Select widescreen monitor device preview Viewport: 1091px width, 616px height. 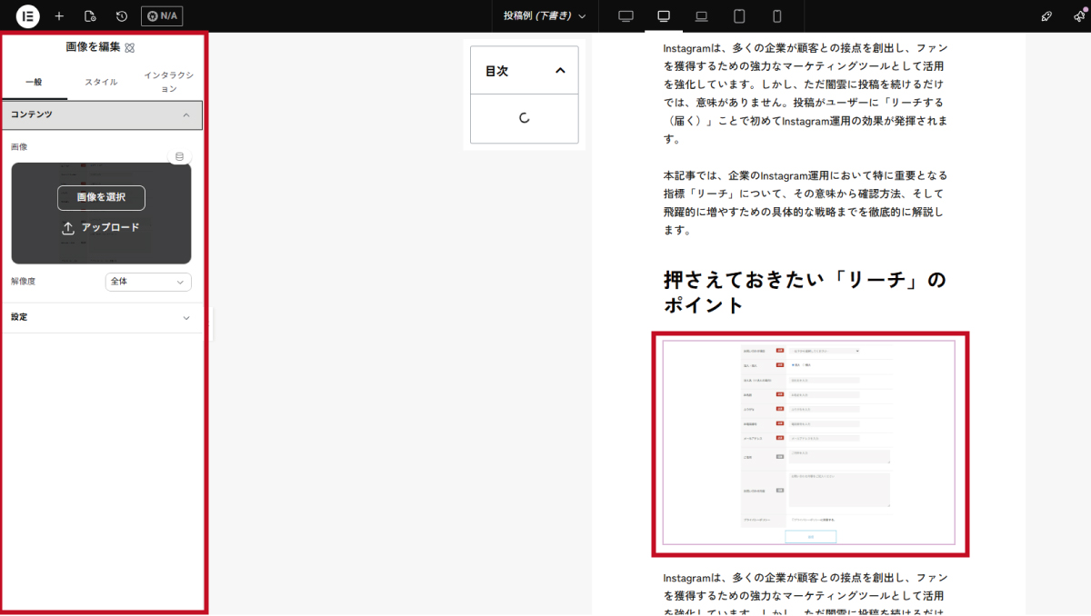coord(626,16)
